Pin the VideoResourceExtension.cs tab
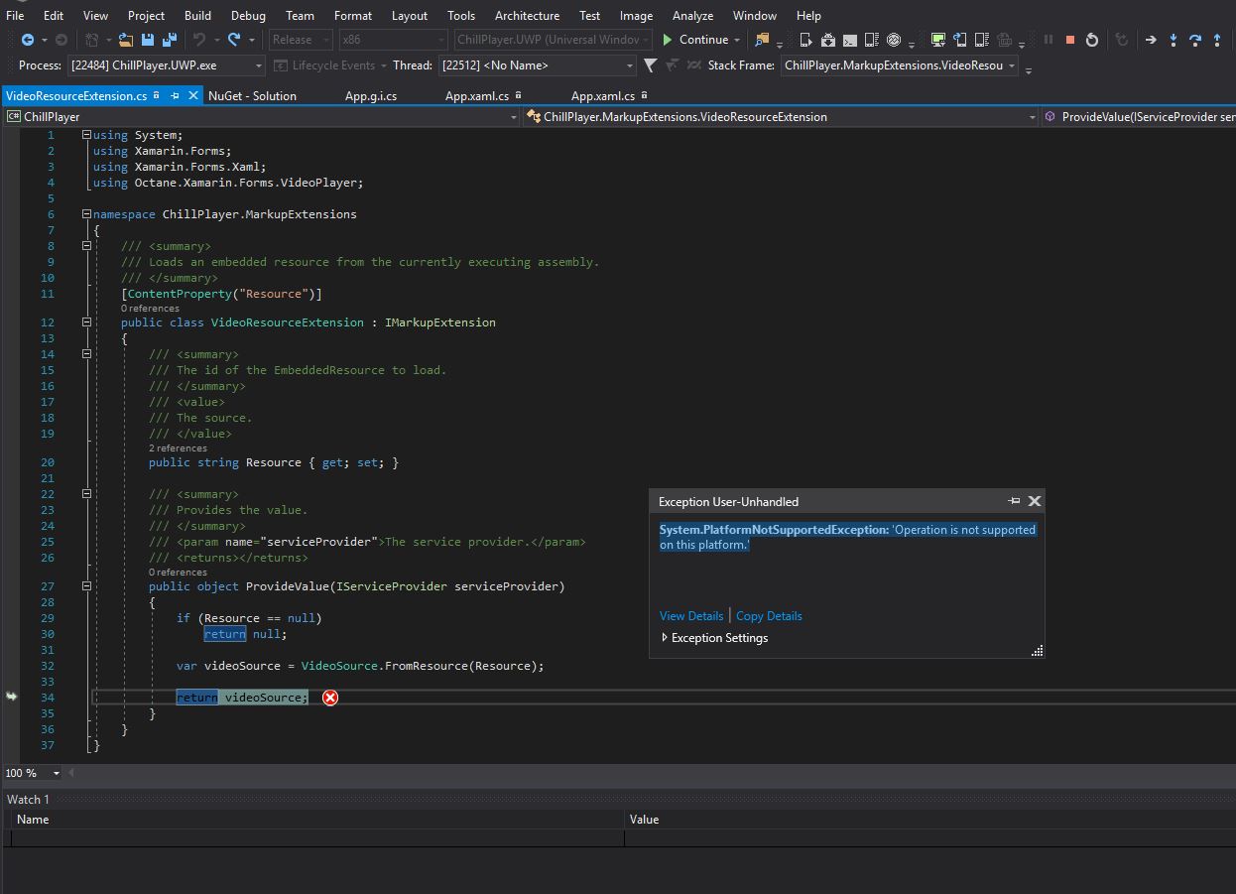 point(175,95)
